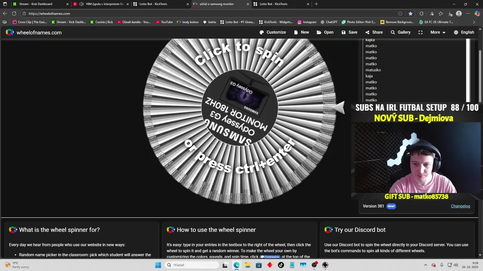The height and width of the screenshot is (271, 483).
Task: Spin the wheel center image
Action: (240, 108)
